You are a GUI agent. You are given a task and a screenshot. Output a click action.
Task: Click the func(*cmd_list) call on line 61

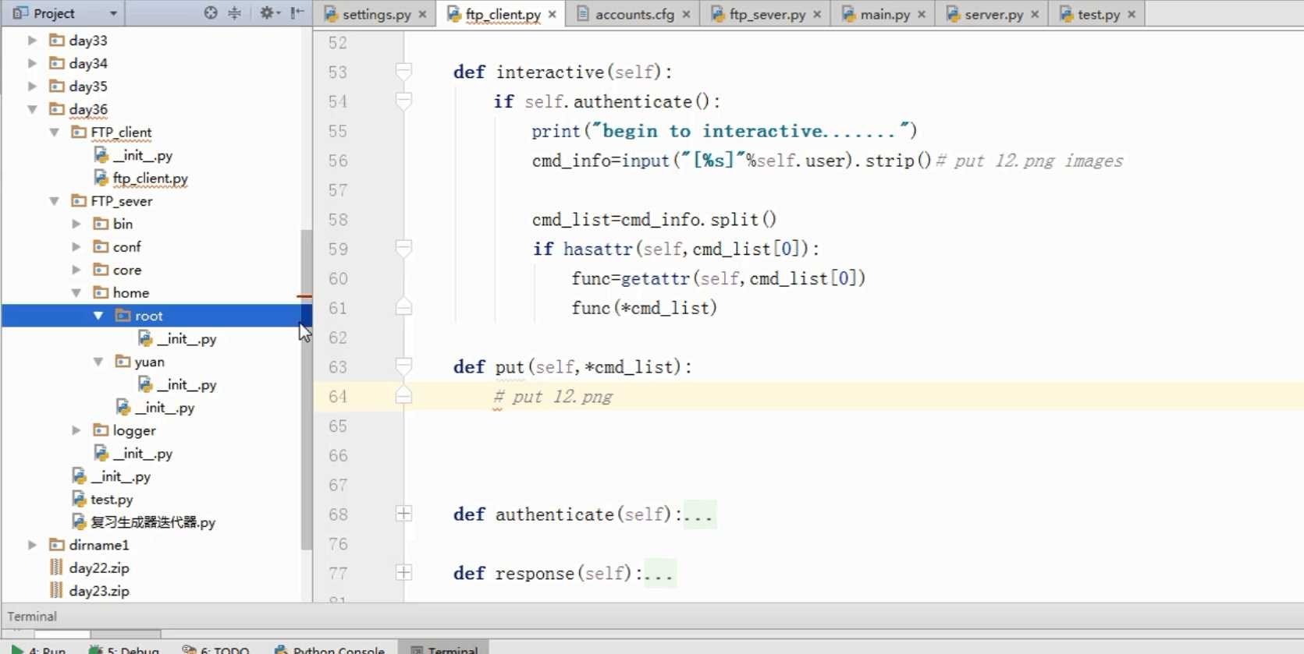coord(644,308)
